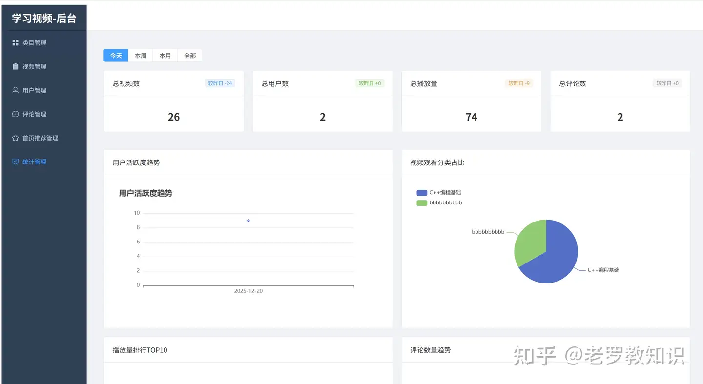Click C++编程基础 label beside pie chart
Viewport: 703px width, 384px height.
tap(603, 270)
